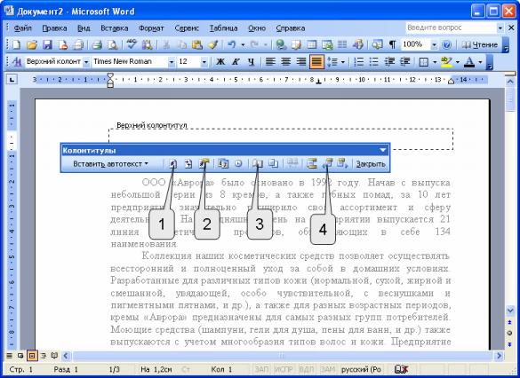This screenshot has height=378, width=520.
Task: Open the line spacing dropdown arrow
Action: [343, 62]
